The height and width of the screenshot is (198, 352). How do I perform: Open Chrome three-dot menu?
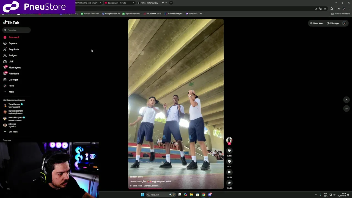click(349, 9)
